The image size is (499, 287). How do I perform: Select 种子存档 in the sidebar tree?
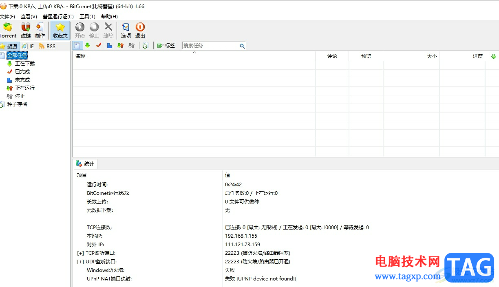coord(17,104)
